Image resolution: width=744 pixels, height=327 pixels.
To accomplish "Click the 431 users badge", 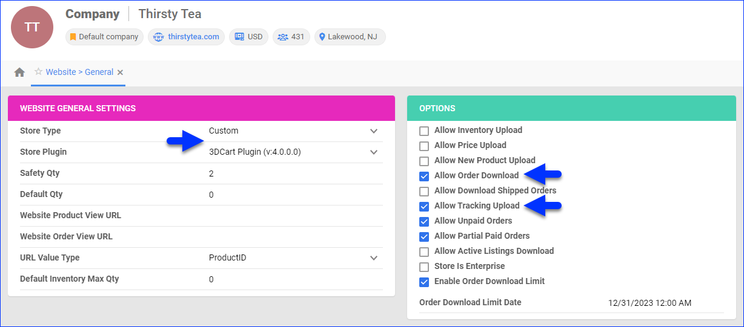I will [291, 37].
